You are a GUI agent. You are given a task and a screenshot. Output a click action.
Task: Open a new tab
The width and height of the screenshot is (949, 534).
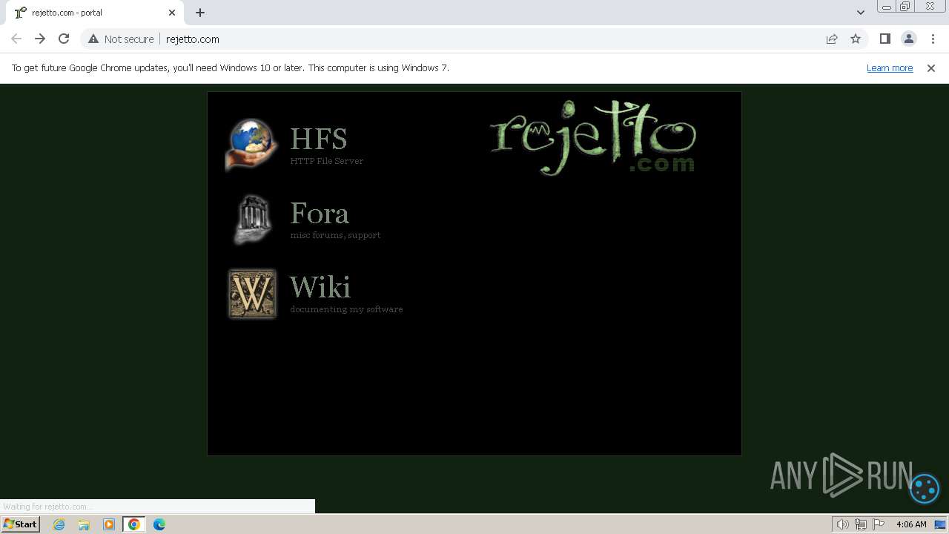[x=200, y=13]
